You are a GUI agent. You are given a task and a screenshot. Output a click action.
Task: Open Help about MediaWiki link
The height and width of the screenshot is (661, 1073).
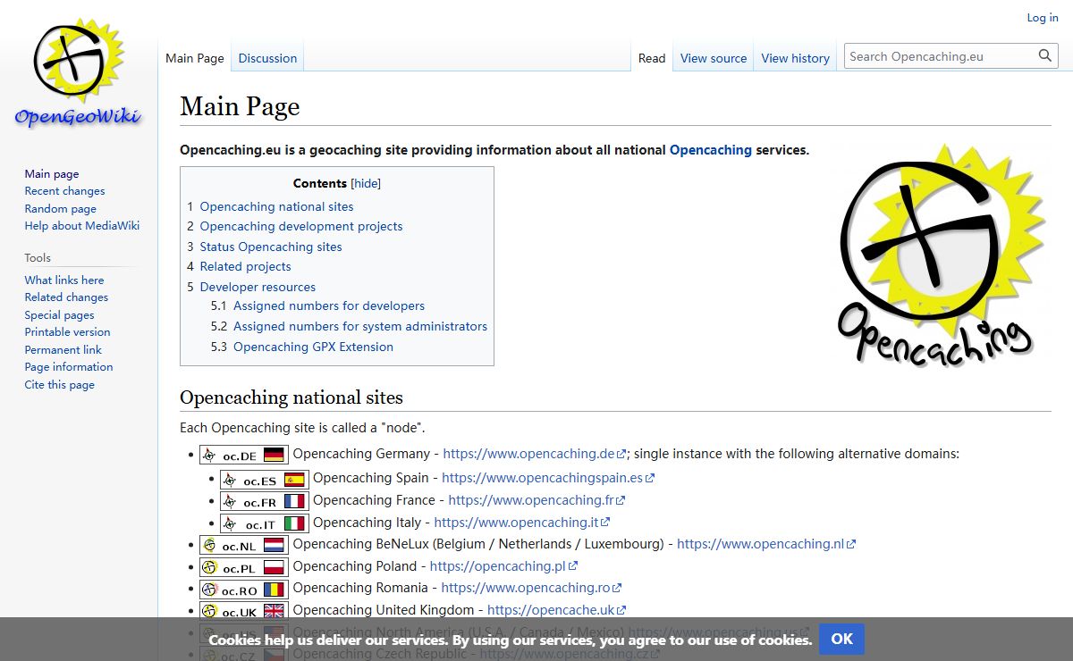[x=82, y=226]
